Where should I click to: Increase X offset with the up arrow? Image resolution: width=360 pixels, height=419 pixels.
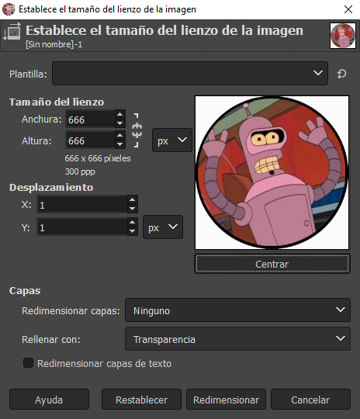[133, 200]
